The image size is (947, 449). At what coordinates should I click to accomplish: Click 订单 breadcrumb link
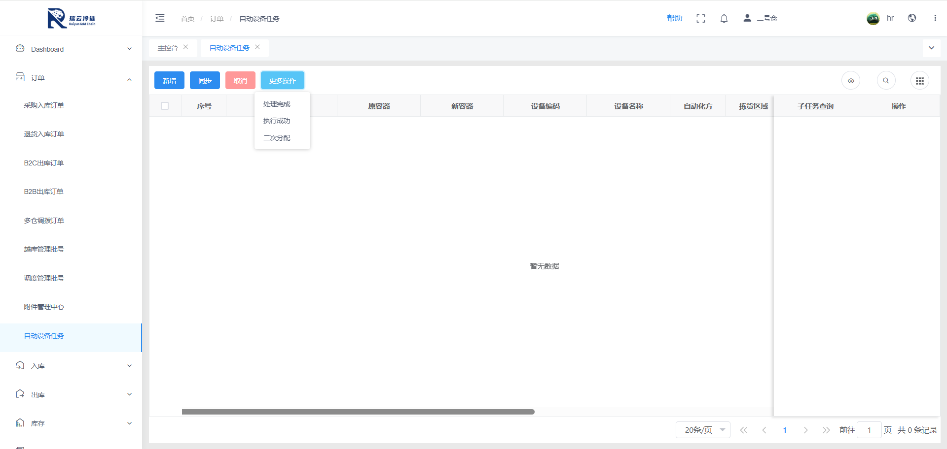click(x=217, y=19)
